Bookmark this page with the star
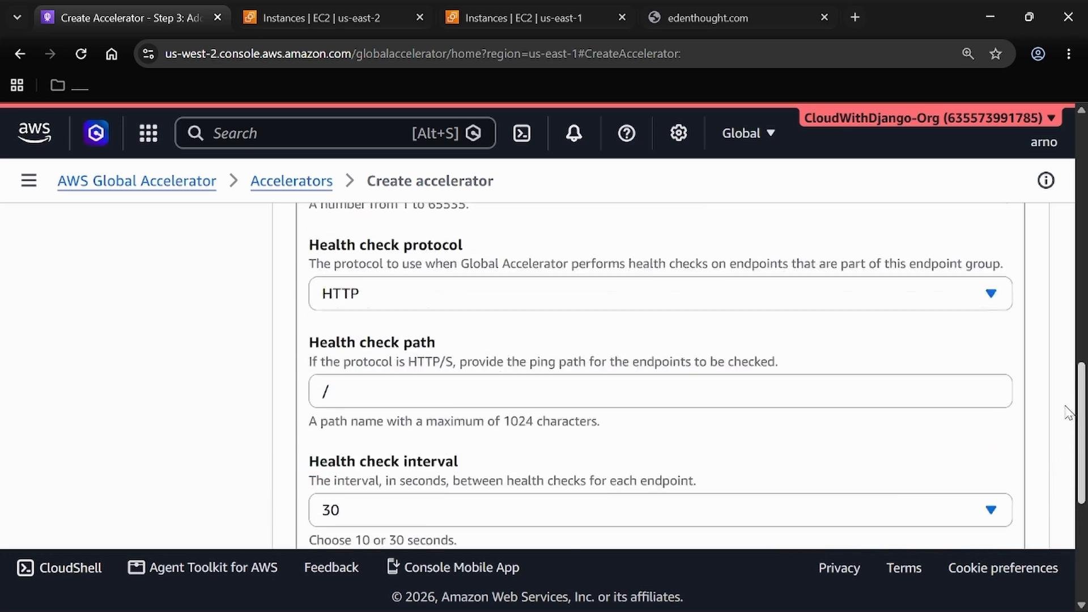Viewport: 1088px width, 612px height. tap(996, 54)
